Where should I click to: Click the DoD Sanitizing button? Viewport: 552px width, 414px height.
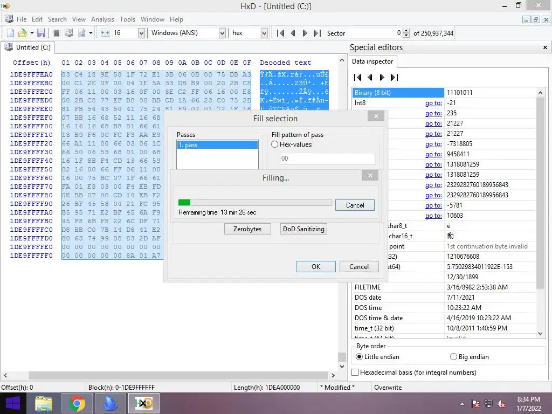click(x=303, y=229)
